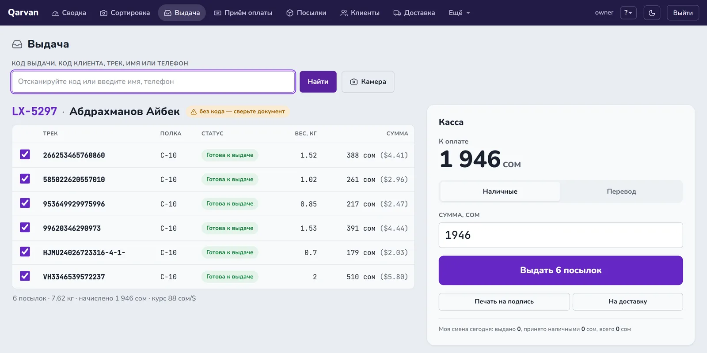Click the Выйти logout button
Screen dimensions: 707x353
click(x=683, y=13)
